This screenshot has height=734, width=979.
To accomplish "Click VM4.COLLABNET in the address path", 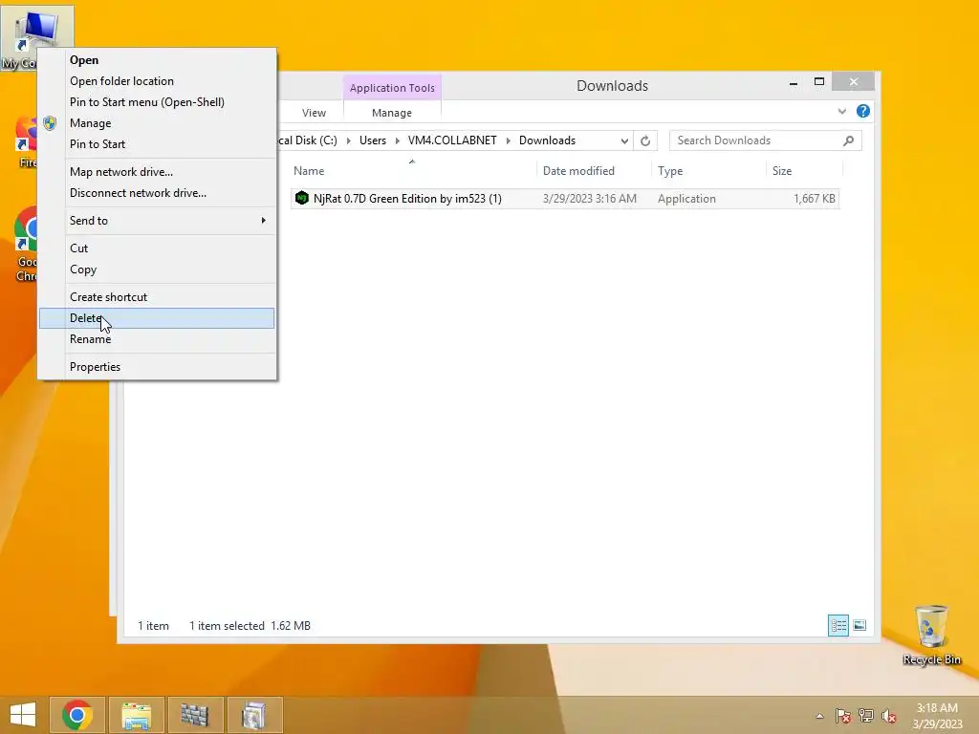I will pos(452,140).
